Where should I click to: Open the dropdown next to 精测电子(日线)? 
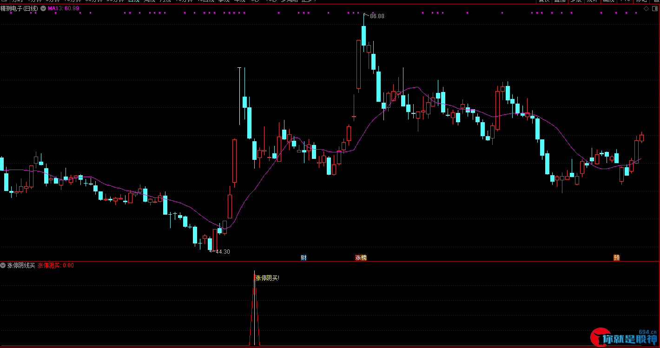click(43, 8)
